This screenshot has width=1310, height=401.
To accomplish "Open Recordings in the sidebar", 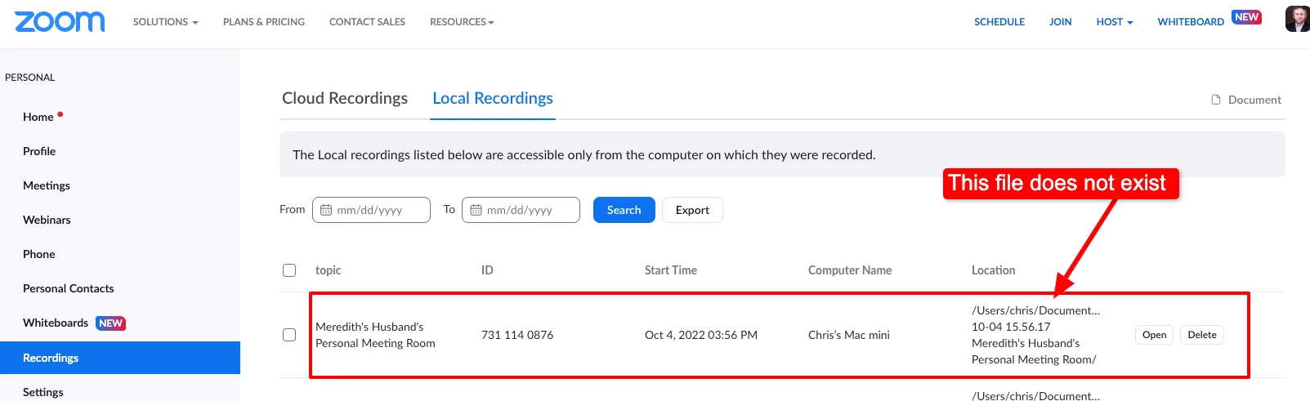I will (x=120, y=358).
